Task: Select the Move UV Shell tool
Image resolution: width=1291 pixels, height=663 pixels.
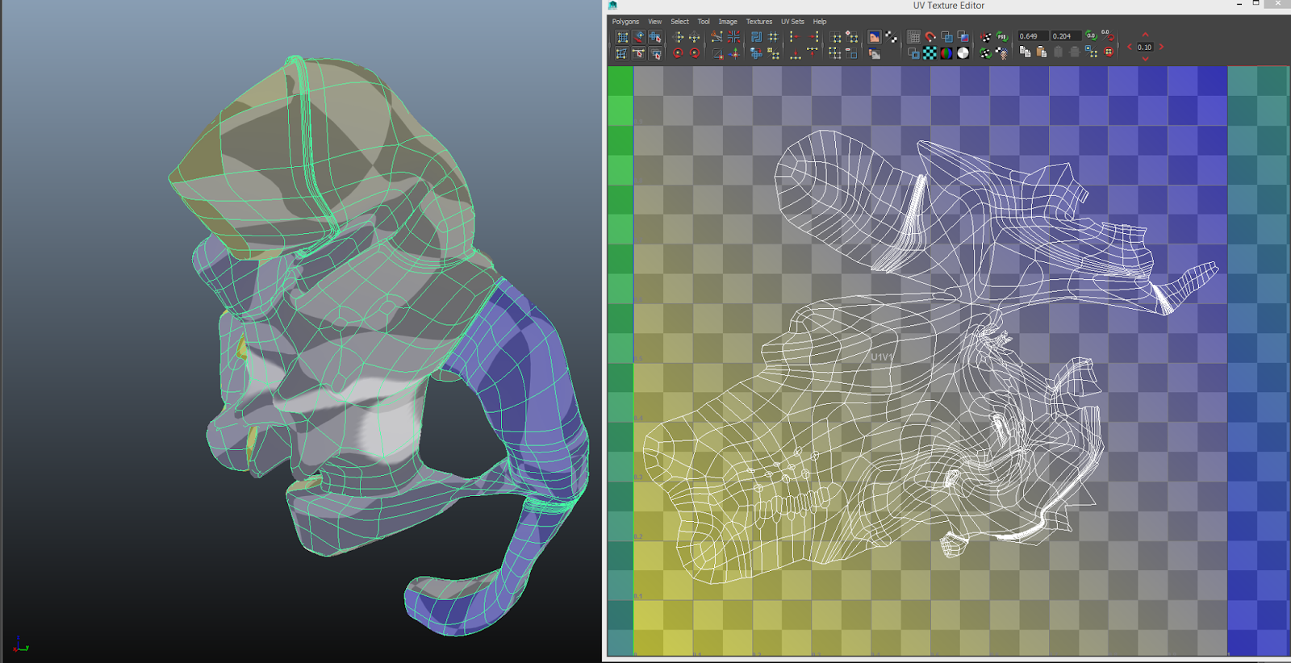Action: [638, 36]
